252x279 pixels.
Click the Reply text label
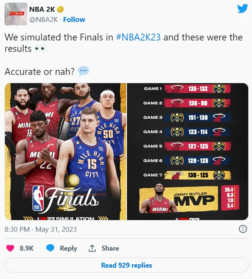(68, 248)
